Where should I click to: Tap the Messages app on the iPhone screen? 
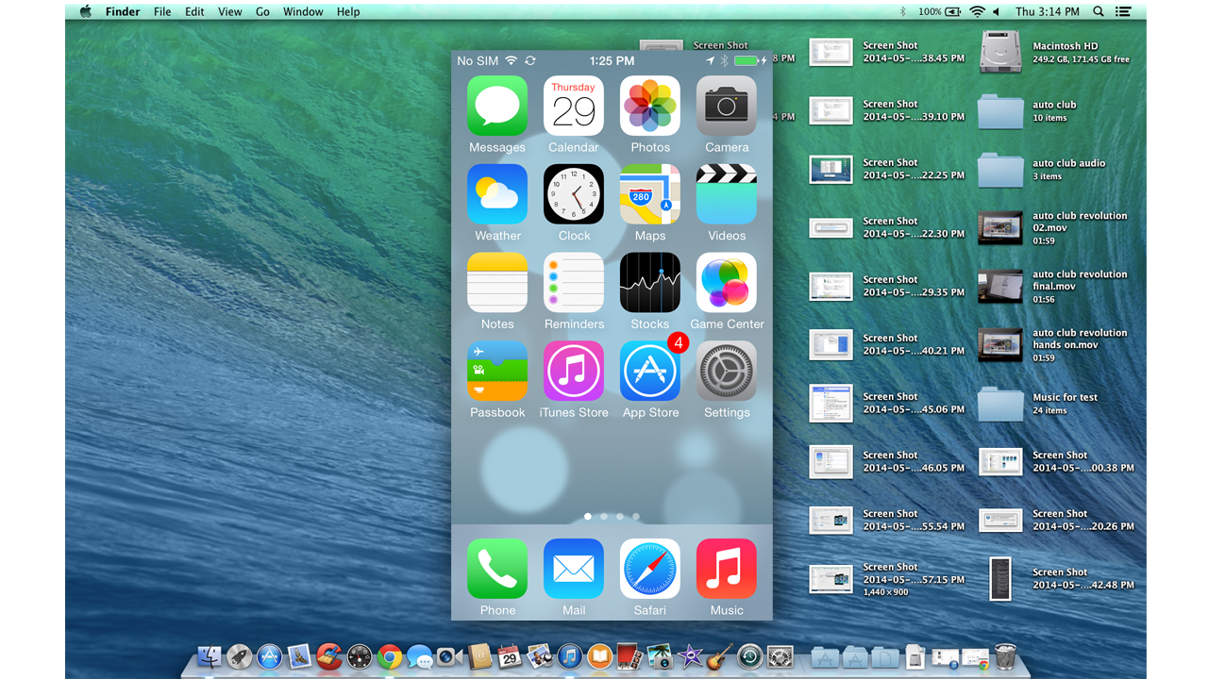click(497, 106)
